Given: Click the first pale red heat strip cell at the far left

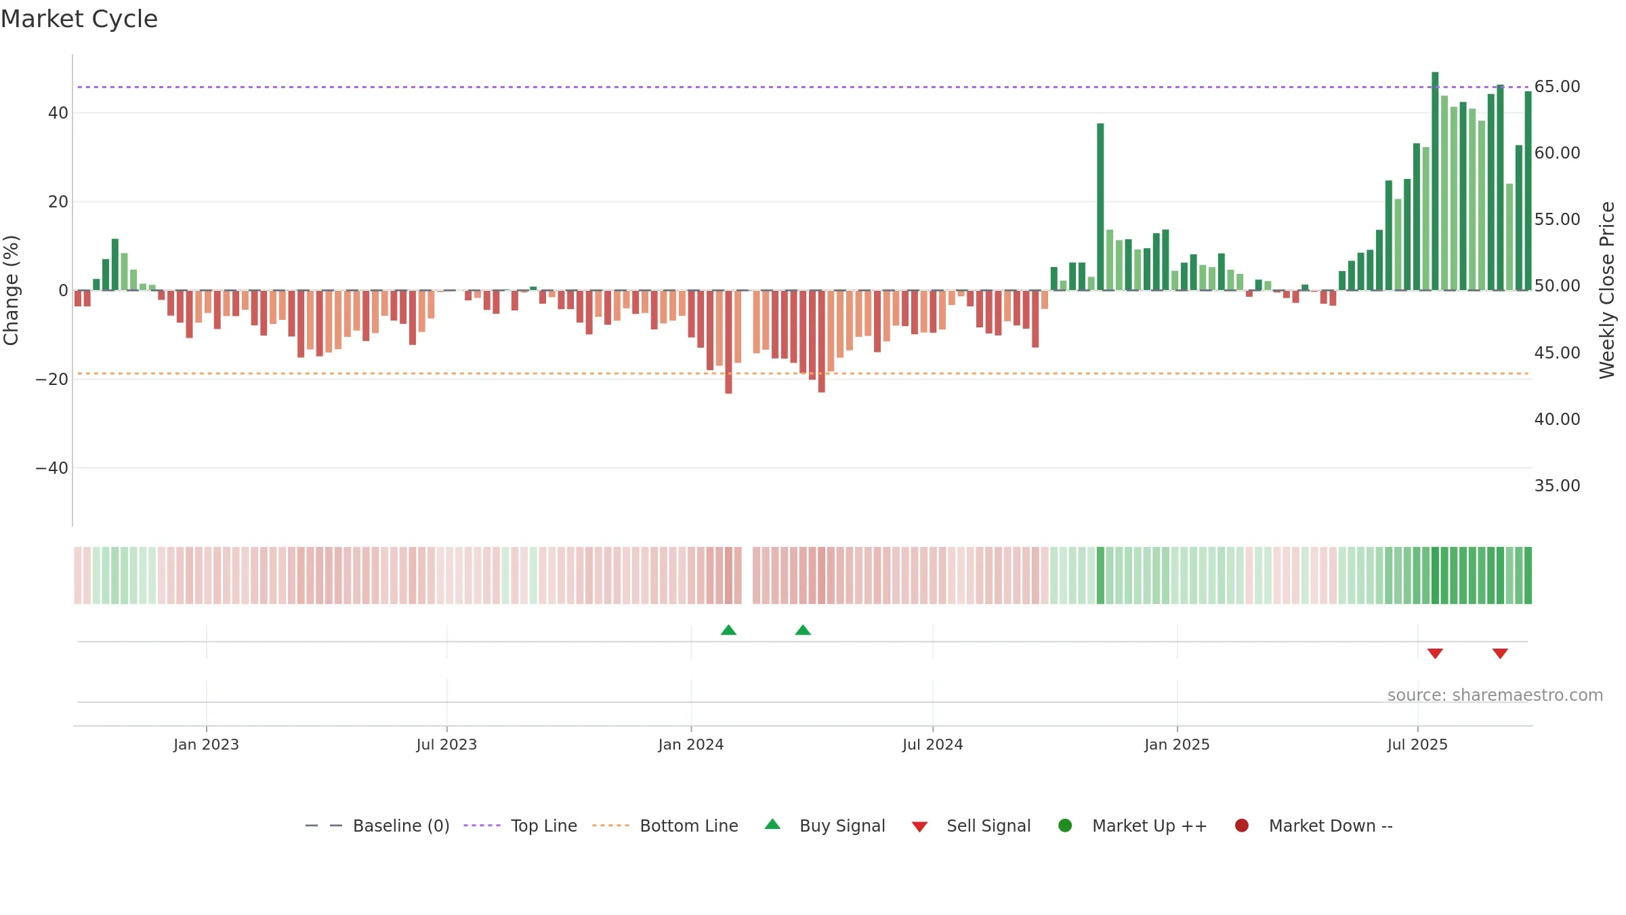Looking at the screenshot, I should pos(78,575).
